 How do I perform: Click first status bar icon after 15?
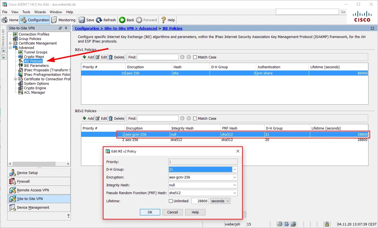(280, 224)
